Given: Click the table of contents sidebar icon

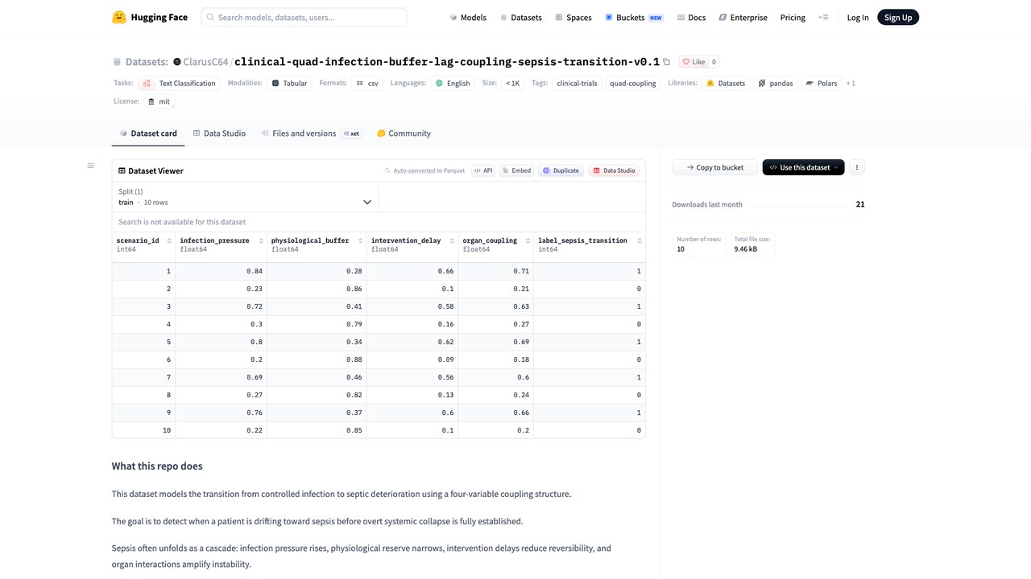Looking at the screenshot, I should pos(90,166).
